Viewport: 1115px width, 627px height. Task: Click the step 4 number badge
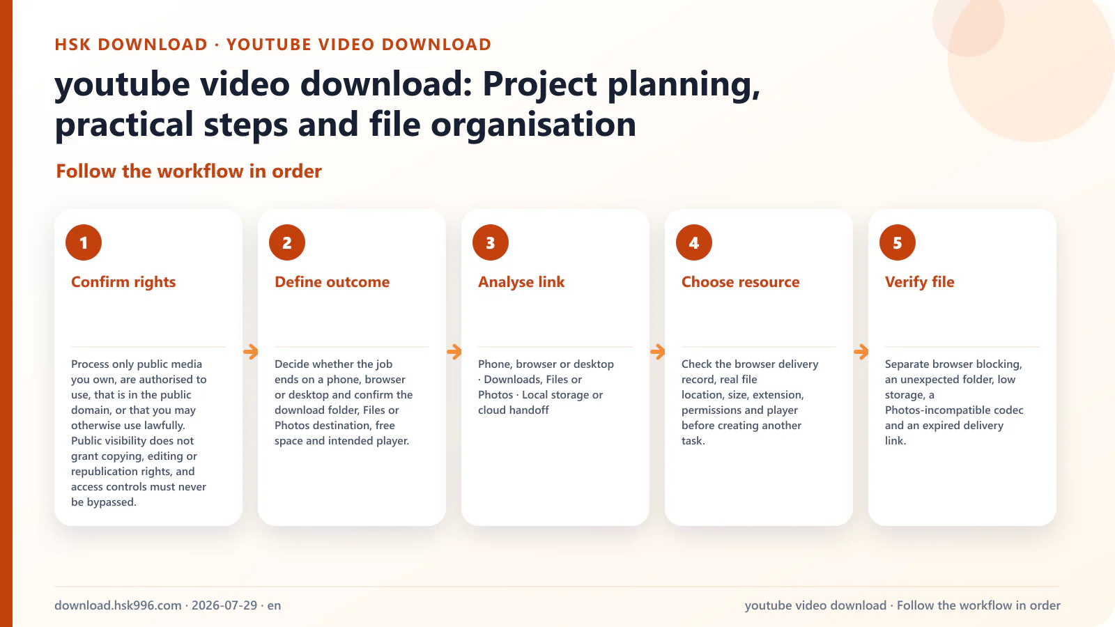coord(694,242)
